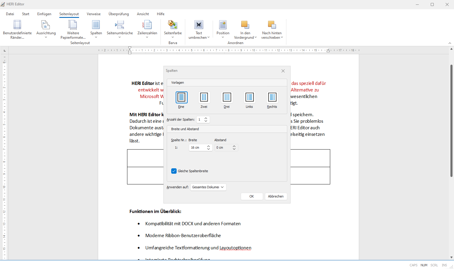This screenshot has width=454, height=269.
Task: Click the vertical scrollbar thumb
Action: click(x=452, y=121)
